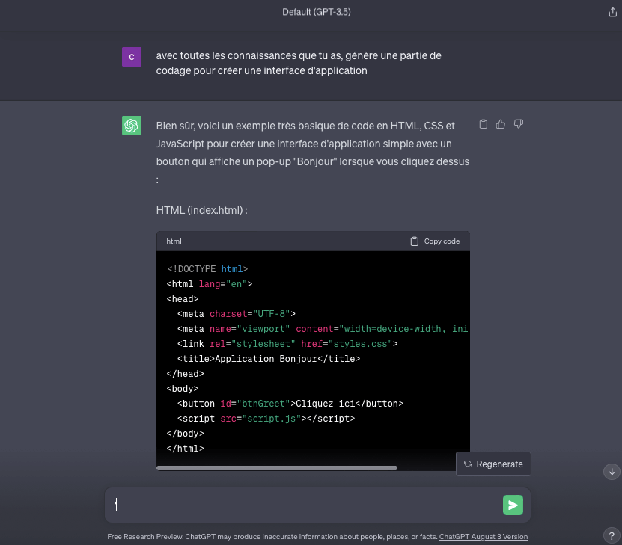622x545 pixels.
Task: Click the scroll to bottom arrow
Action: click(612, 471)
